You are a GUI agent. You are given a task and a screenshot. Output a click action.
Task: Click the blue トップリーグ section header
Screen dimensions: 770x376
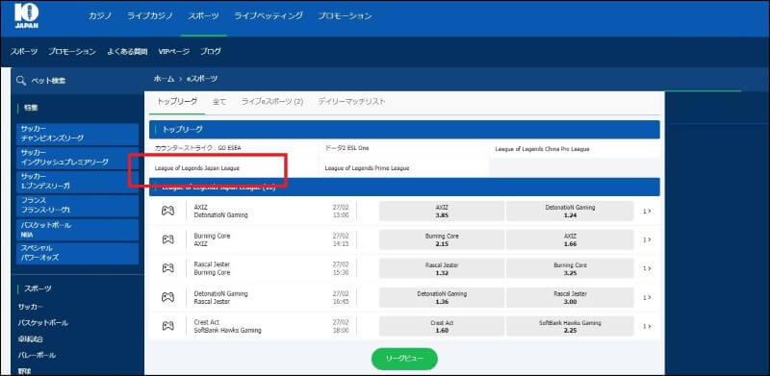pos(404,130)
